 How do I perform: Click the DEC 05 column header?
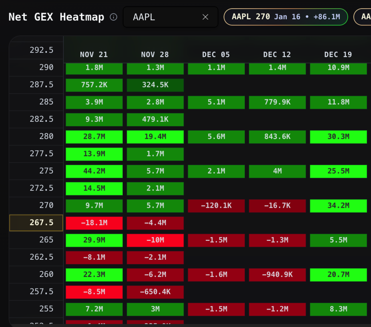point(216,55)
